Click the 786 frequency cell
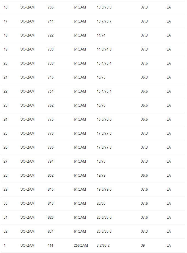187x253 pixels. click(51, 148)
